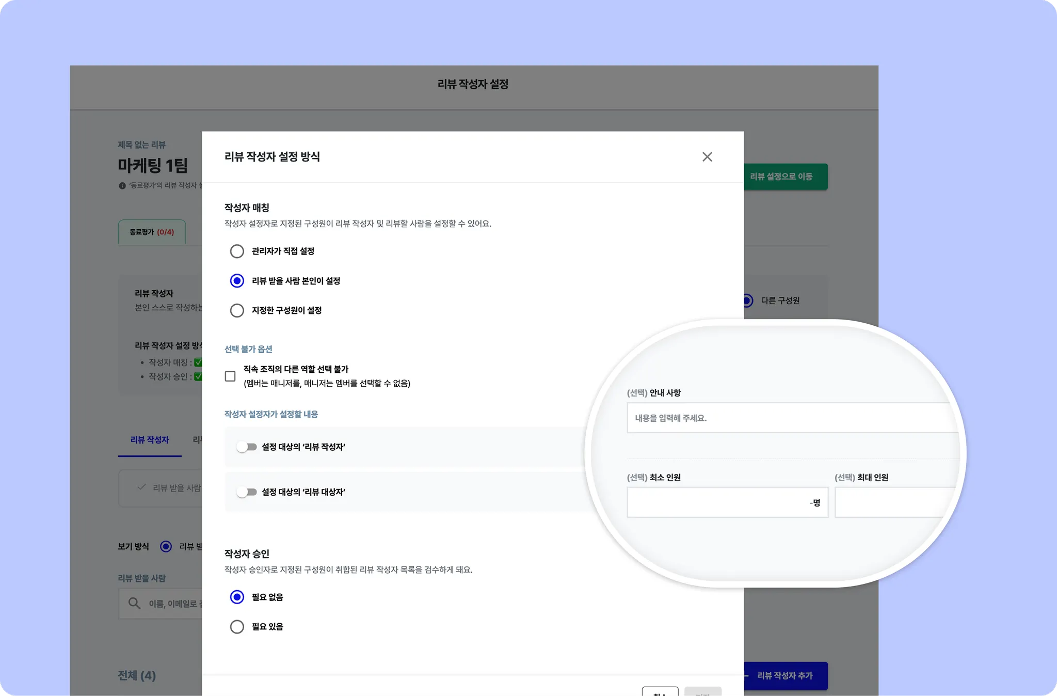
Task: Select 필요 없음 under 작성자 승인
Action: coord(237,597)
